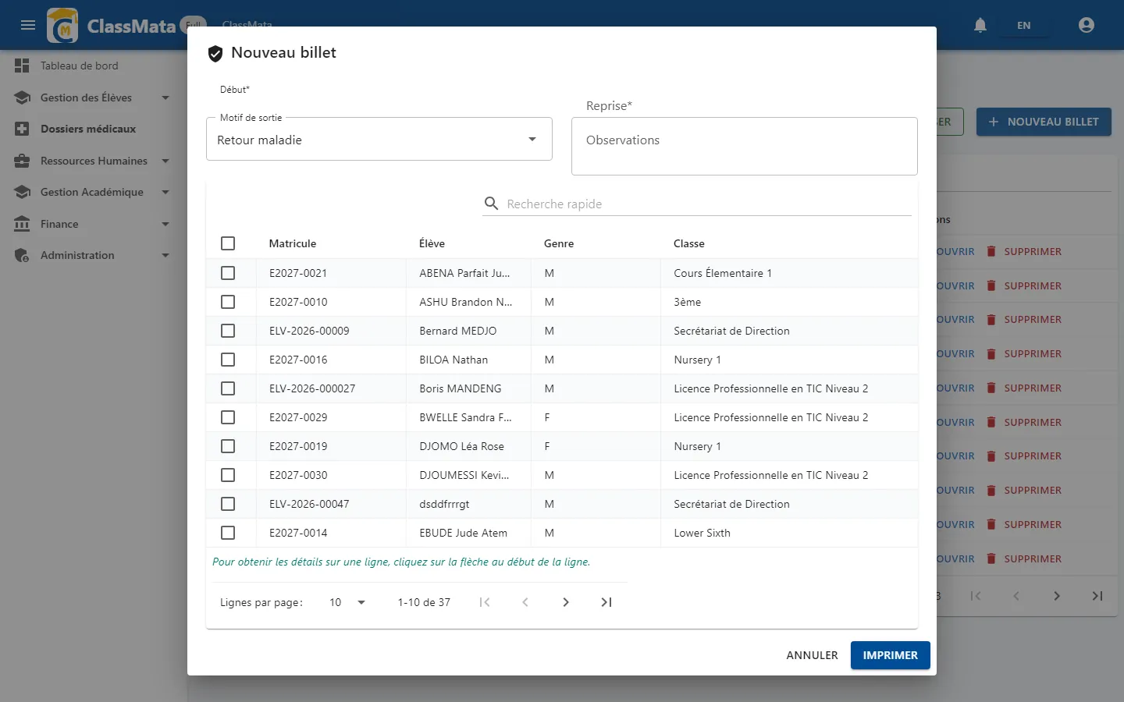The height and width of the screenshot is (702, 1124).
Task: Click Finance bank icon in sidebar
Action: (22, 224)
